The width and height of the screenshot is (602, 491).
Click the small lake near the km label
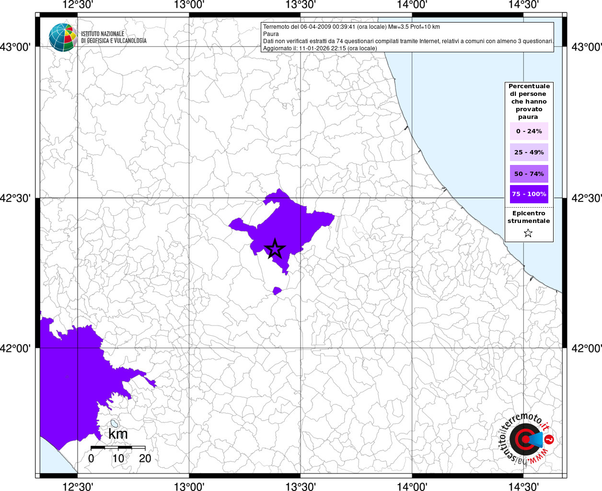tap(115, 423)
